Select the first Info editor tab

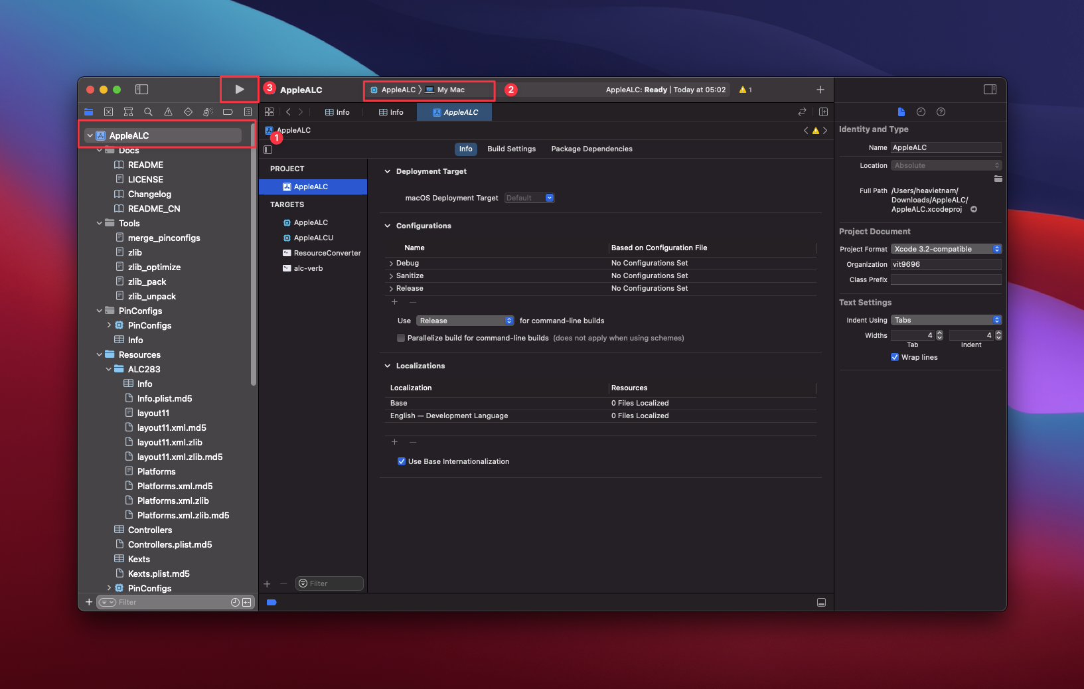tap(337, 112)
